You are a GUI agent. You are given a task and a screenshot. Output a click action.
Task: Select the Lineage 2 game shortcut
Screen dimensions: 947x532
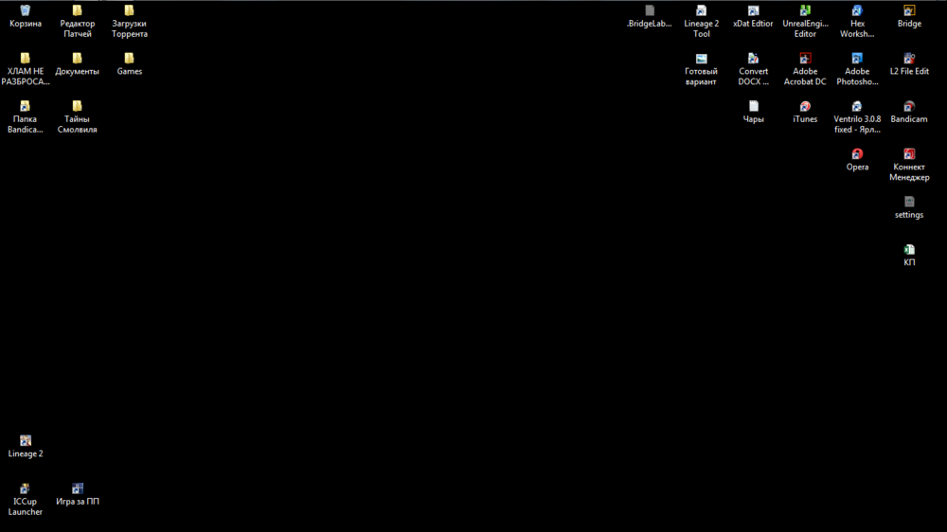click(26, 441)
